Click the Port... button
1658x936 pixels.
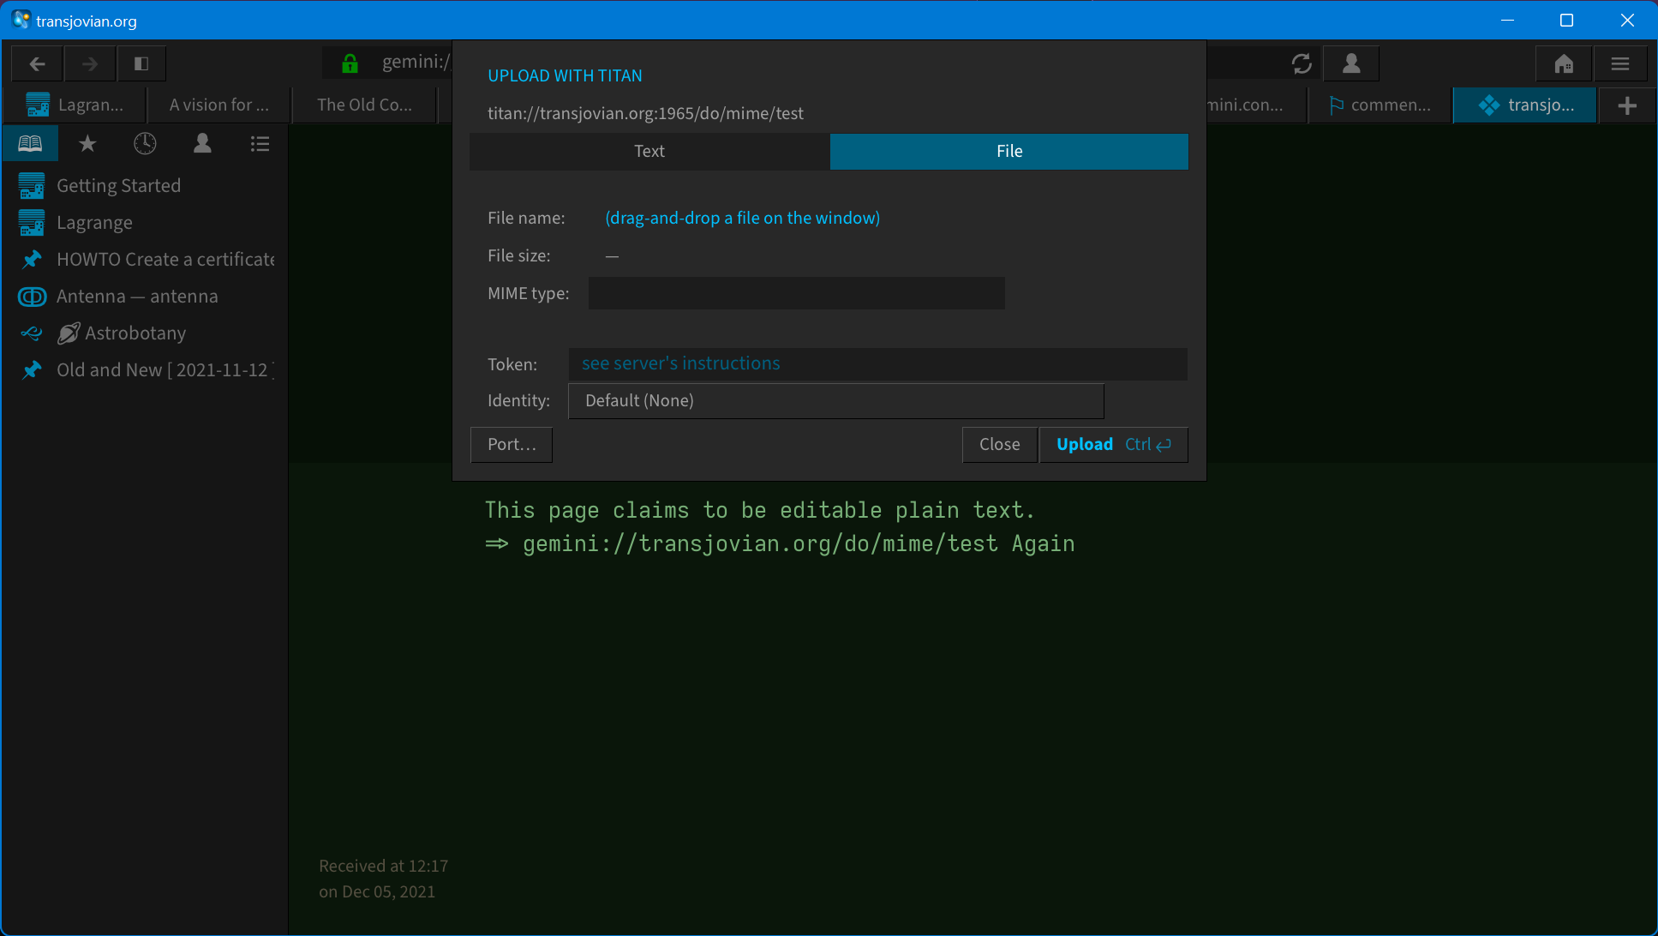[512, 444]
